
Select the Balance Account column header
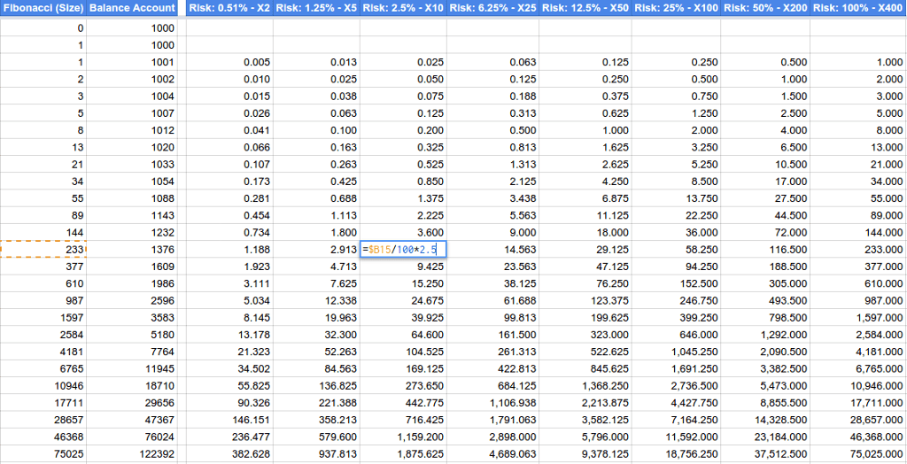[132, 9]
